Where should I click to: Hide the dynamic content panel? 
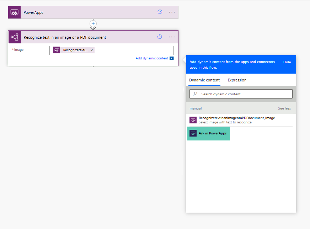(x=287, y=62)
